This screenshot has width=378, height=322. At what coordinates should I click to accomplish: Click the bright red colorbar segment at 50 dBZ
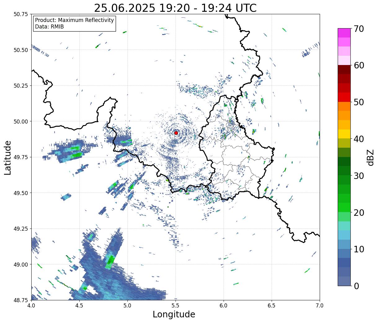click(344, 97)
